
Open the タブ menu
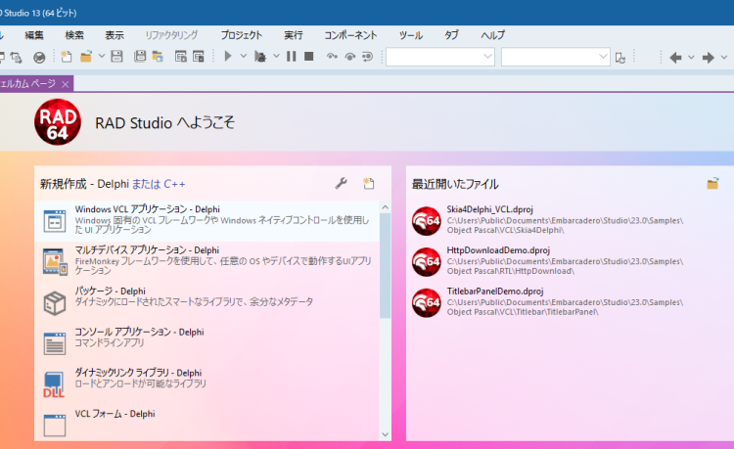(x=452, y=35)
